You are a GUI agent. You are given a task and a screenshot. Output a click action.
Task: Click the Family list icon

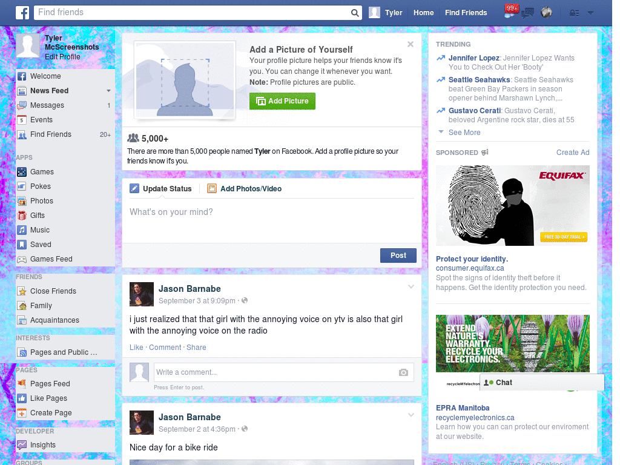22,306
